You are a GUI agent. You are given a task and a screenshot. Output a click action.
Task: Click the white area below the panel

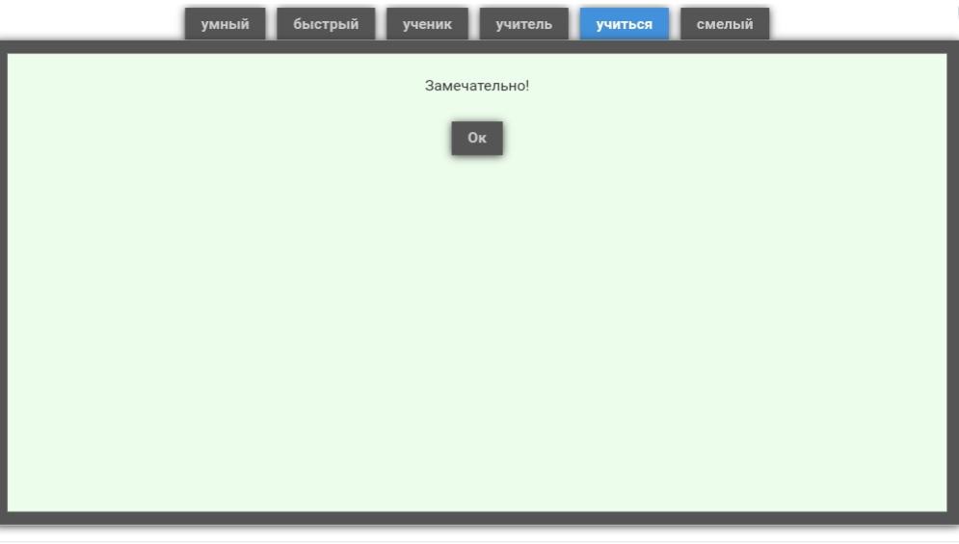tap(477, 534)
